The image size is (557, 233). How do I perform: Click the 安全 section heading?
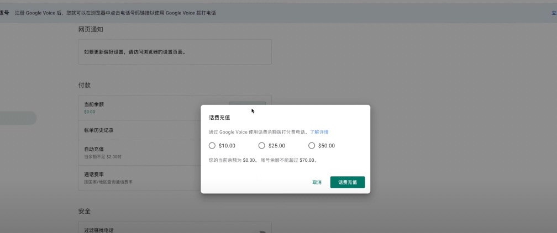[84, 211]
